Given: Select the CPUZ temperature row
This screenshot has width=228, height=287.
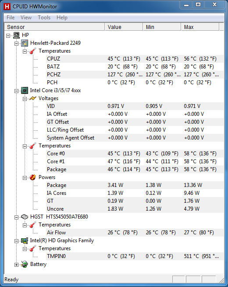Looking at the screenshot, I should pos(135,59).
